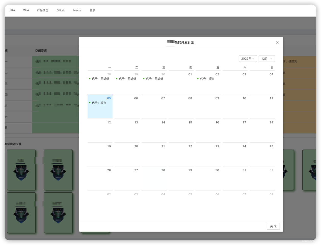Open the 12月 month dropdown
The width and height of the screenshot is (321, 245).
[267, 59]
